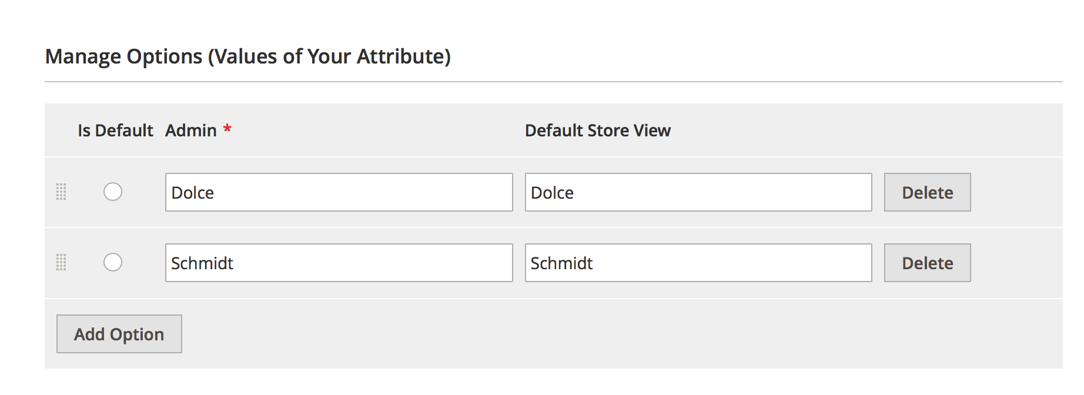Set Dolce as the default option
Viewport: 1084px width, 395px height.
pyautogui.click(x=113, y=192)
